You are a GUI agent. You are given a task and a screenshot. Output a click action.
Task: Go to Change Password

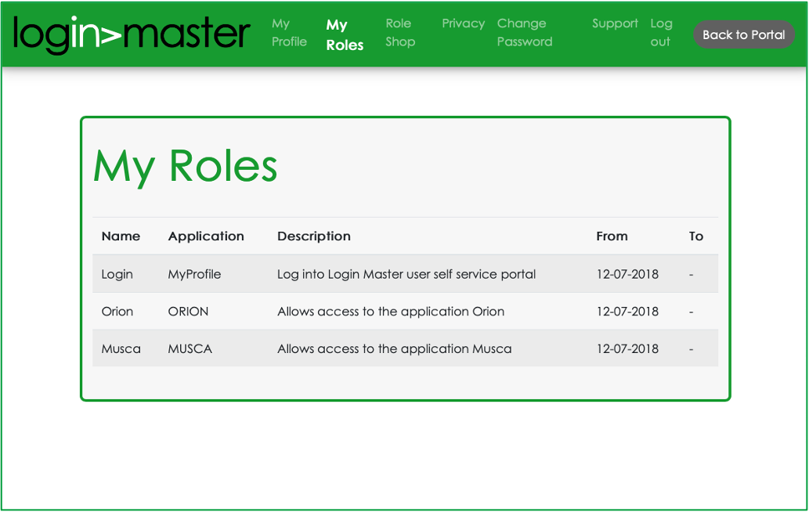(525, 33)
